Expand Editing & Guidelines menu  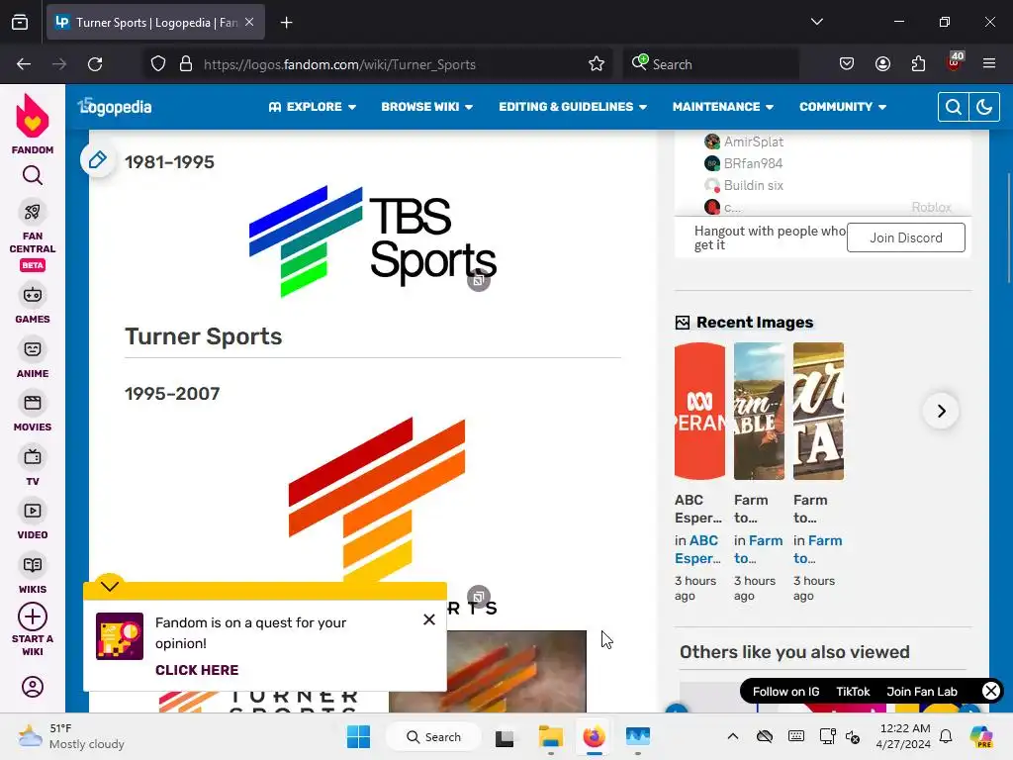(x=573, y=107)
